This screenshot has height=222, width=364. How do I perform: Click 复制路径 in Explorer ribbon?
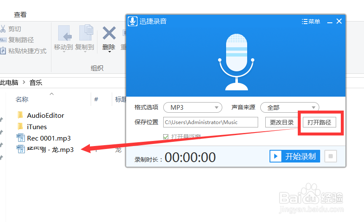pos(21,40)
